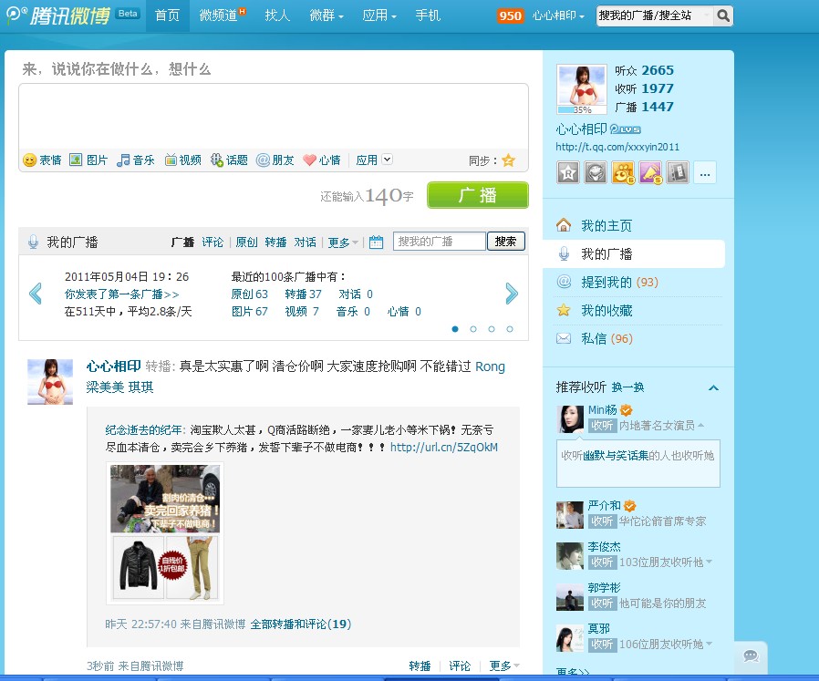
Task: Open 提到我的 in the sidebar menu
Action: (x=606, y=282)
